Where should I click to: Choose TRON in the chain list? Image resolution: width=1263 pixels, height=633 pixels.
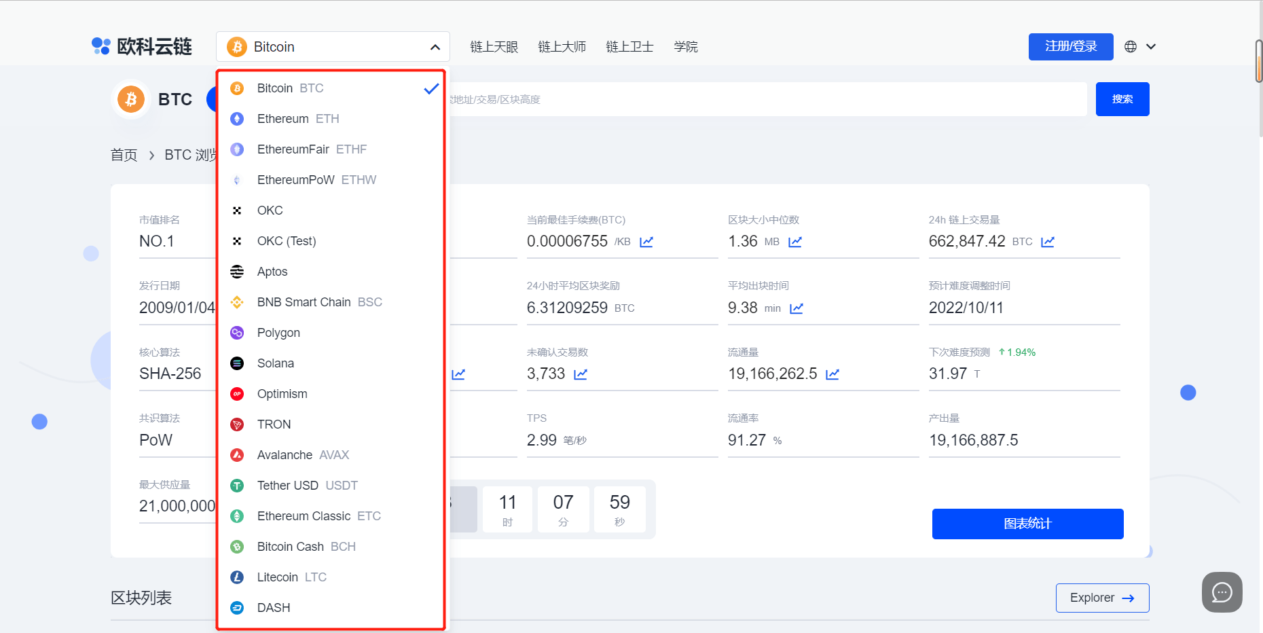tap(331, 424)
